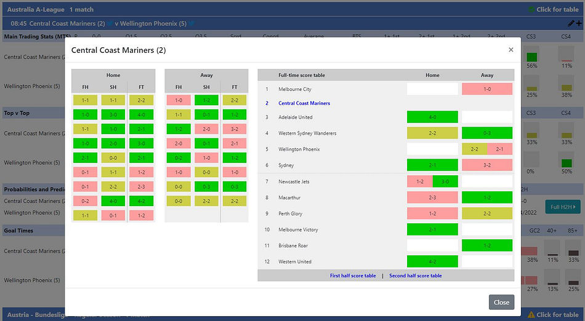Open the First half score table
The width and height of the screenshot is (585, 321).
pos(353,275)
